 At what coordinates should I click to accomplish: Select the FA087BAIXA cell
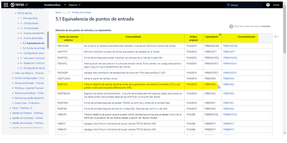pos(69,95)
